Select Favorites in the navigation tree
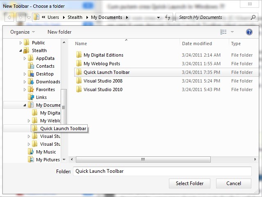Screen dimensions: 262x197 [x=45, y=89]
